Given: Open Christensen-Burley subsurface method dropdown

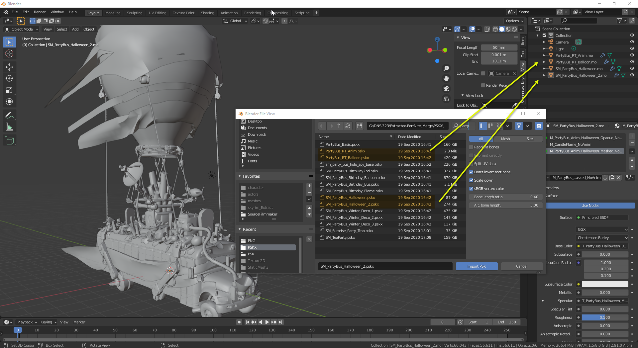Looking at the screenshot, I should pos(602,238).
